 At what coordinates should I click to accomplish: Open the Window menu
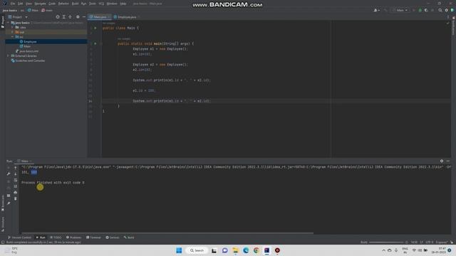pyautogui.click(x=112, y=4)
